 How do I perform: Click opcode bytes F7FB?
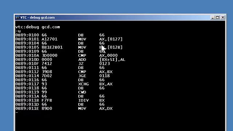click(x=47, y=100)
